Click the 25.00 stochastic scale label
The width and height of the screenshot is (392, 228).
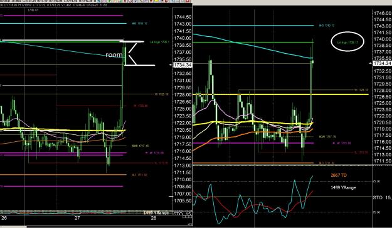[376, 181]
